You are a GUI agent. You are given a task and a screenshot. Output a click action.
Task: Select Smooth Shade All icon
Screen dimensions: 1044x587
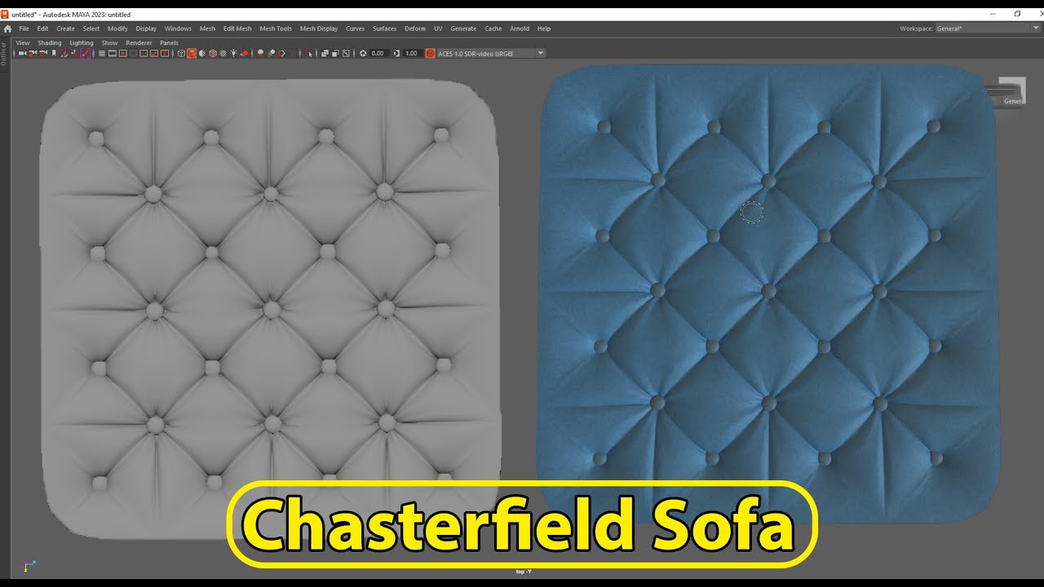click(x=192, y=53)
